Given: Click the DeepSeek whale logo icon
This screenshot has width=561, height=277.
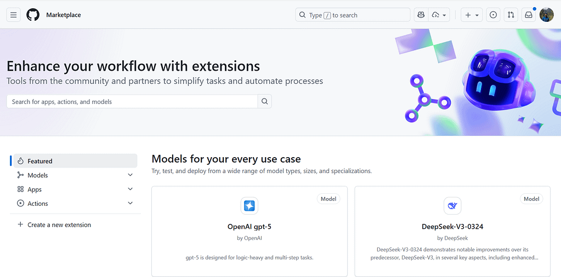Looking at the screenshot, I should coord(452,206).
